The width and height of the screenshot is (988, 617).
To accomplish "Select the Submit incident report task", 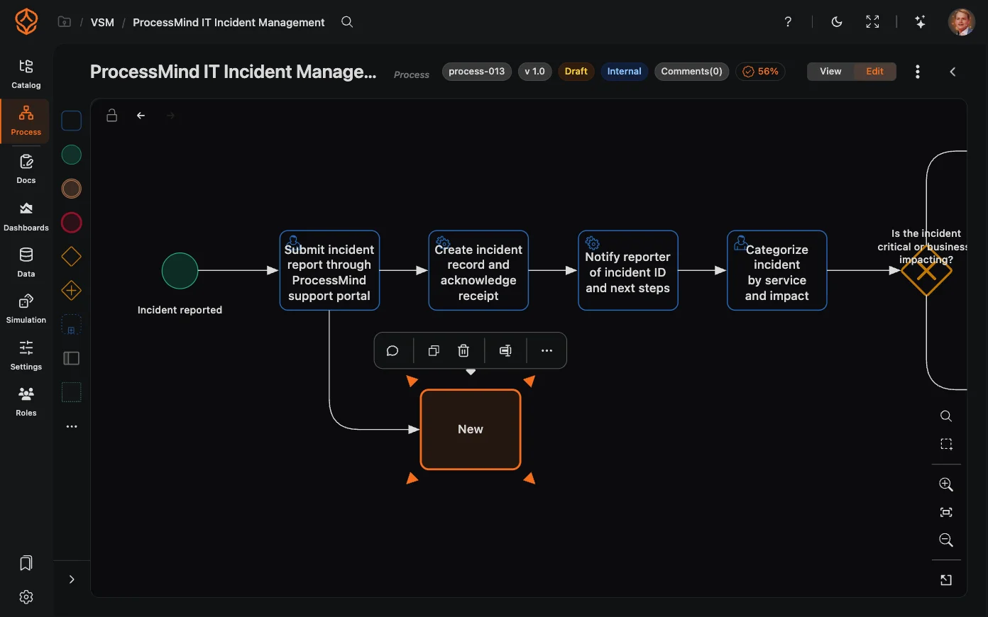I will (x=329, y=270).
